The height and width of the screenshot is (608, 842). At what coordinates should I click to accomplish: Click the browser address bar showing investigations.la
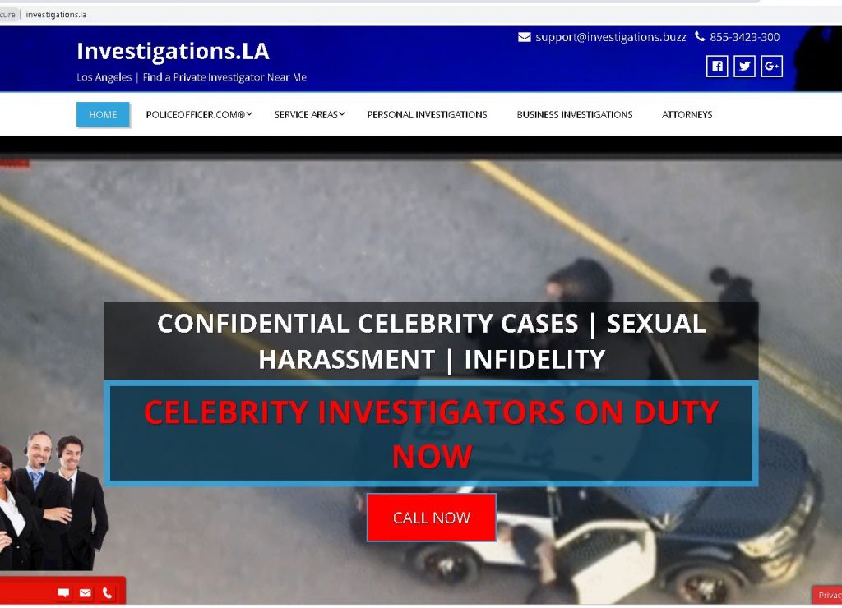pyautogui.click(x=376, y=15)
